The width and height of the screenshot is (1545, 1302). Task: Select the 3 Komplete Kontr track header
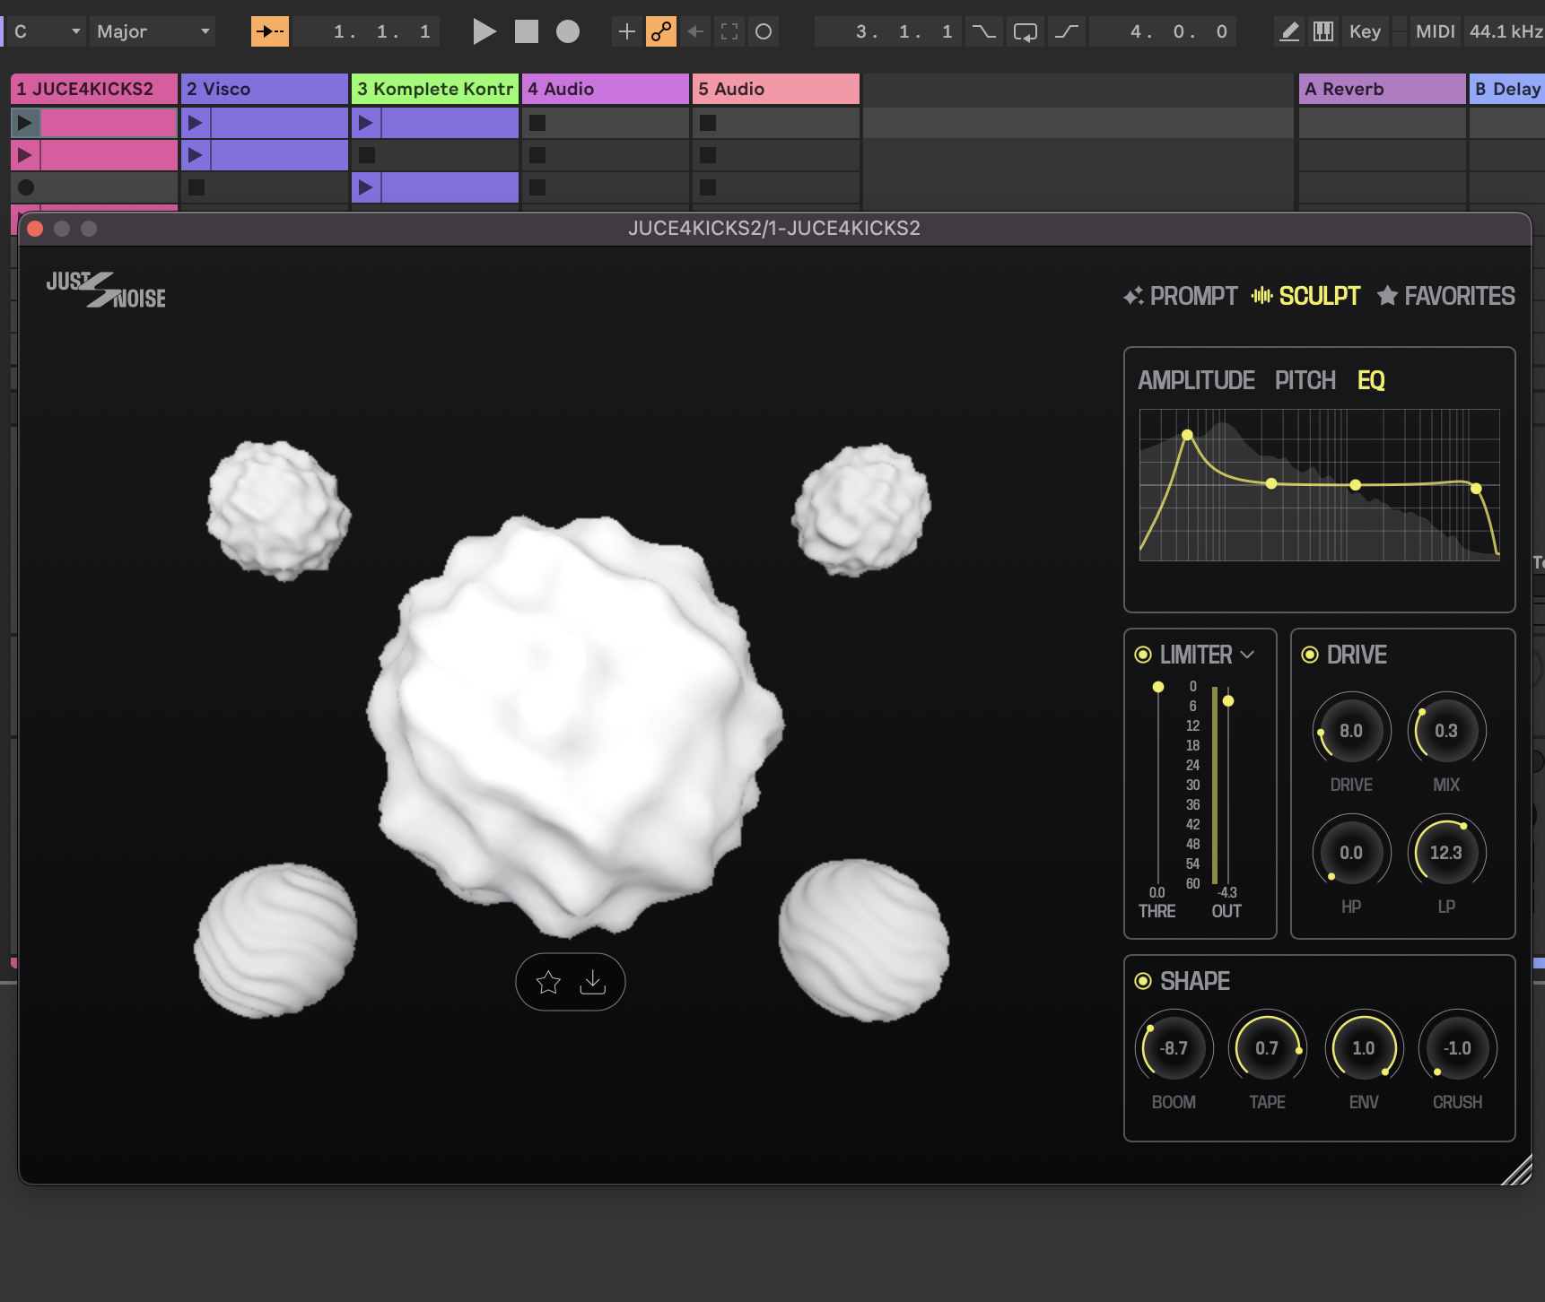coord(435,89)
